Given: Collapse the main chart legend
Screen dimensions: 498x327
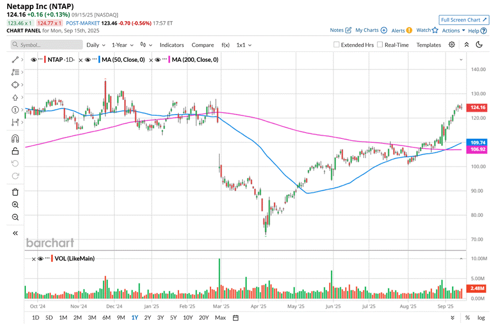Looking at the screenshot, I should [461, 60].
